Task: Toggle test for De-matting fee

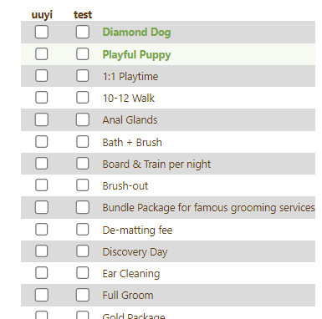Action: tap(83, 230)
